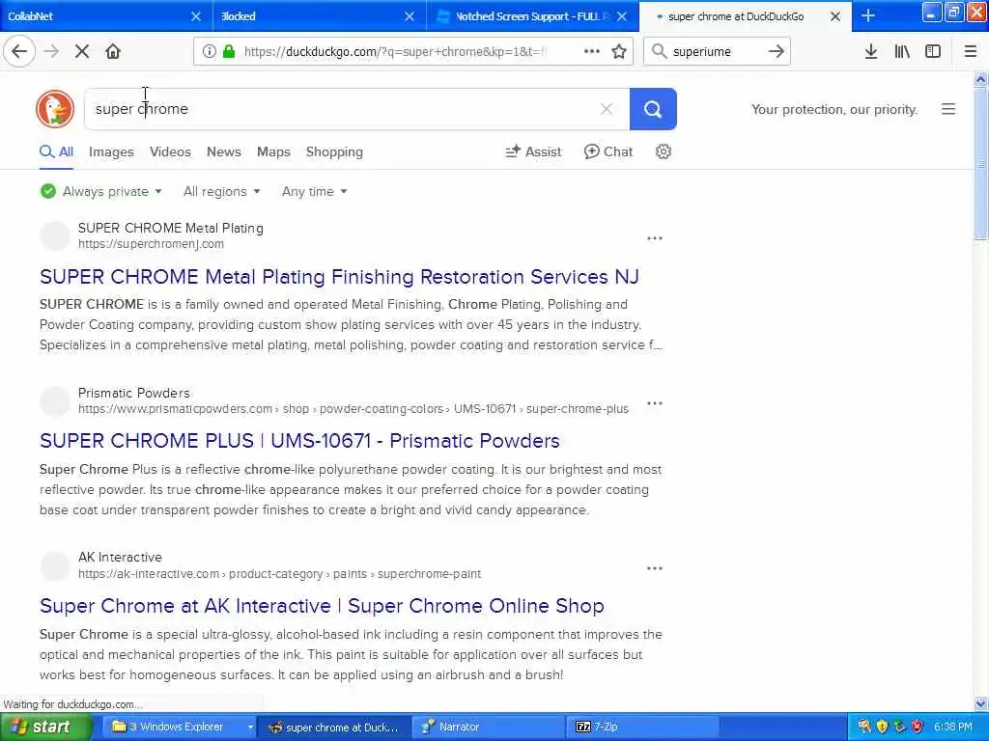Viewport: 989px width, 741px height.
Task: Open options dots for AK Interactive result
Action: tap(655, 568)
